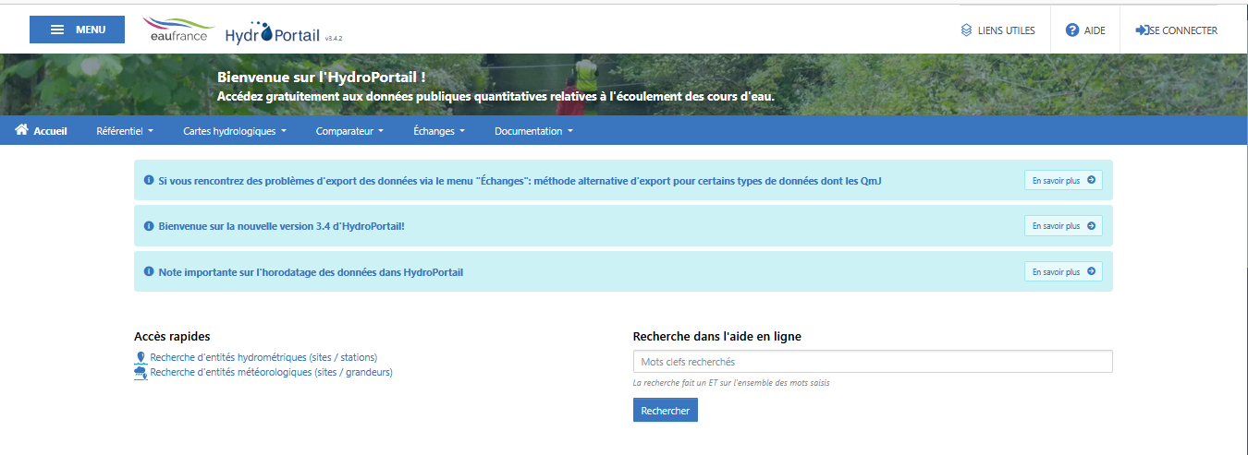Go to Accueil home tab
The height and width of the screenshot is (455, 1248).
point(42,131)
